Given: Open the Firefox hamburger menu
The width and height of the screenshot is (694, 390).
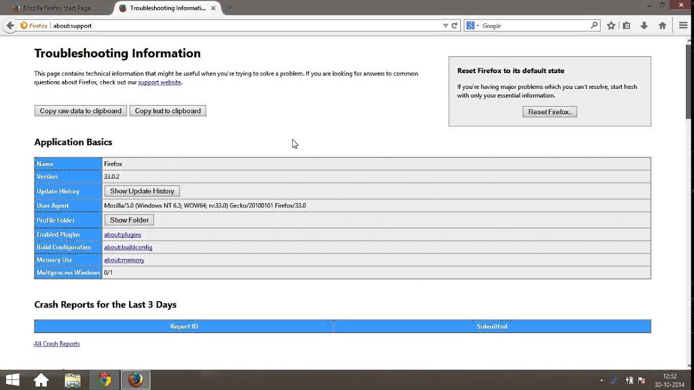Looking at the screenshot, I should pos(683,25).
